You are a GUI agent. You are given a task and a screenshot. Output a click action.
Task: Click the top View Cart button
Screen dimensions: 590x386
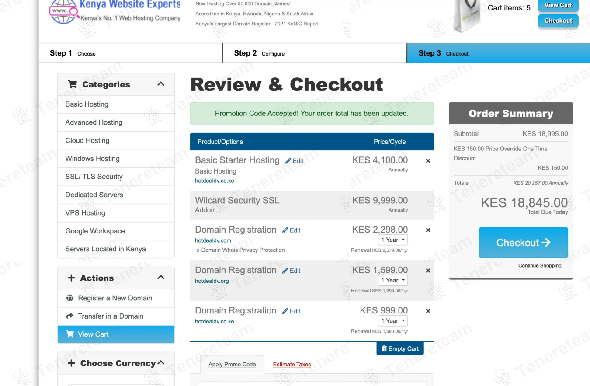tap(558, 5)
